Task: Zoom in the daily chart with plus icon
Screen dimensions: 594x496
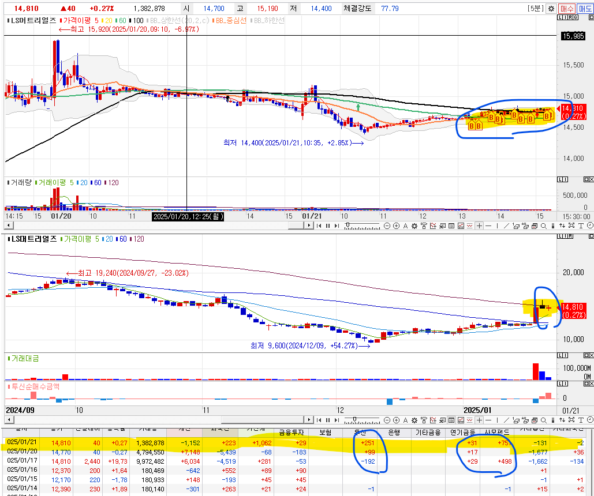Action: [396, 420]
